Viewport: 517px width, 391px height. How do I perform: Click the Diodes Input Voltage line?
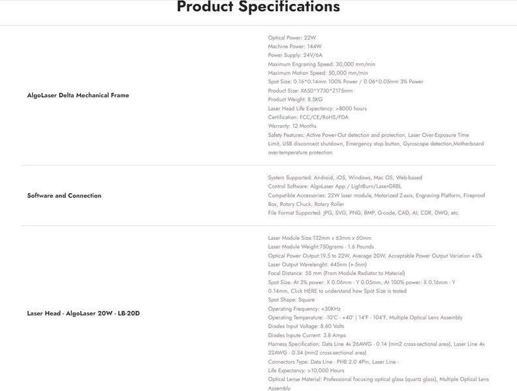306,326
